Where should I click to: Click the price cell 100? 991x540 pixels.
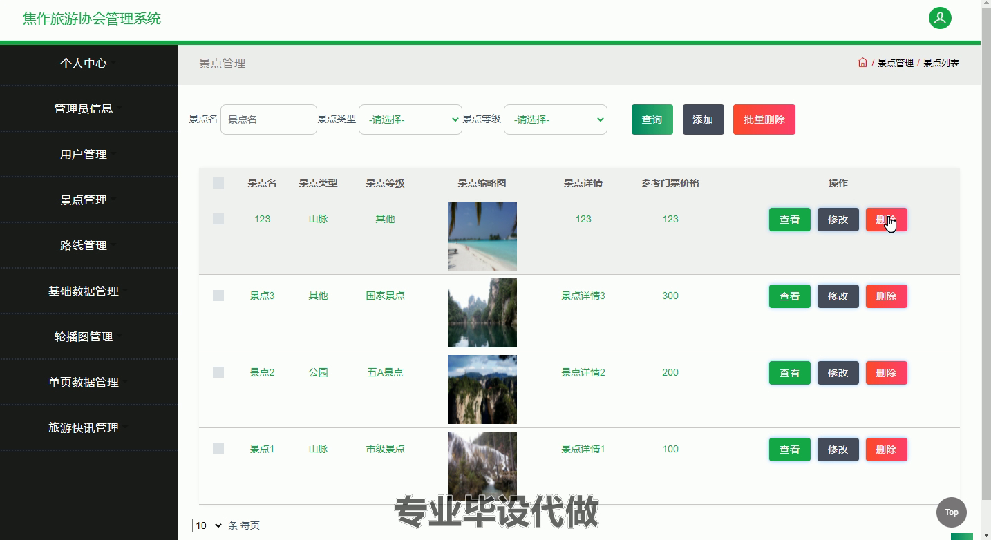coord(670,449)
